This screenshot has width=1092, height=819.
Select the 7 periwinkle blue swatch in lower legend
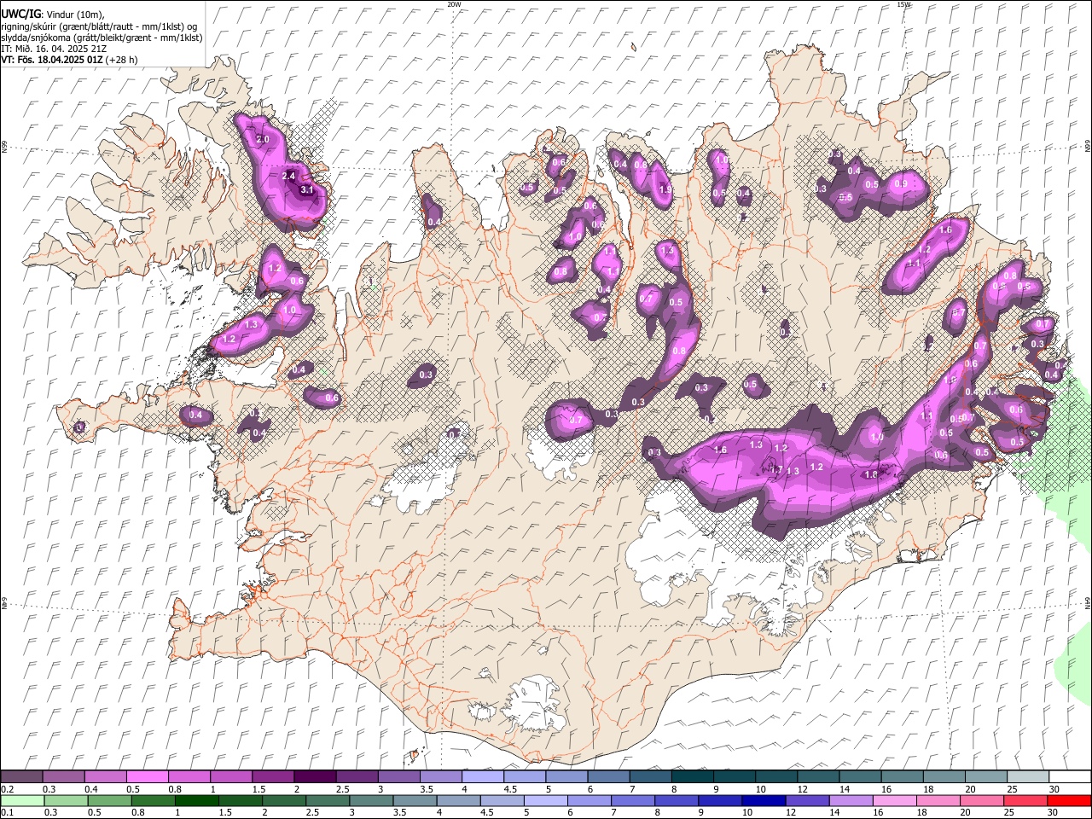633,801
